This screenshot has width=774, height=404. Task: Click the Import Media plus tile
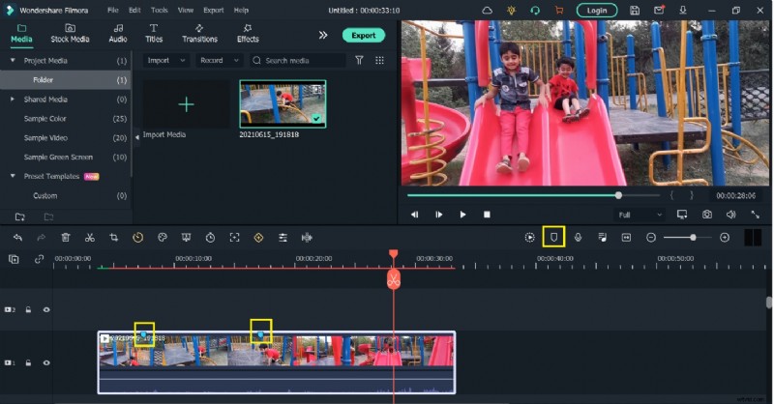click(x=186, y=104)
